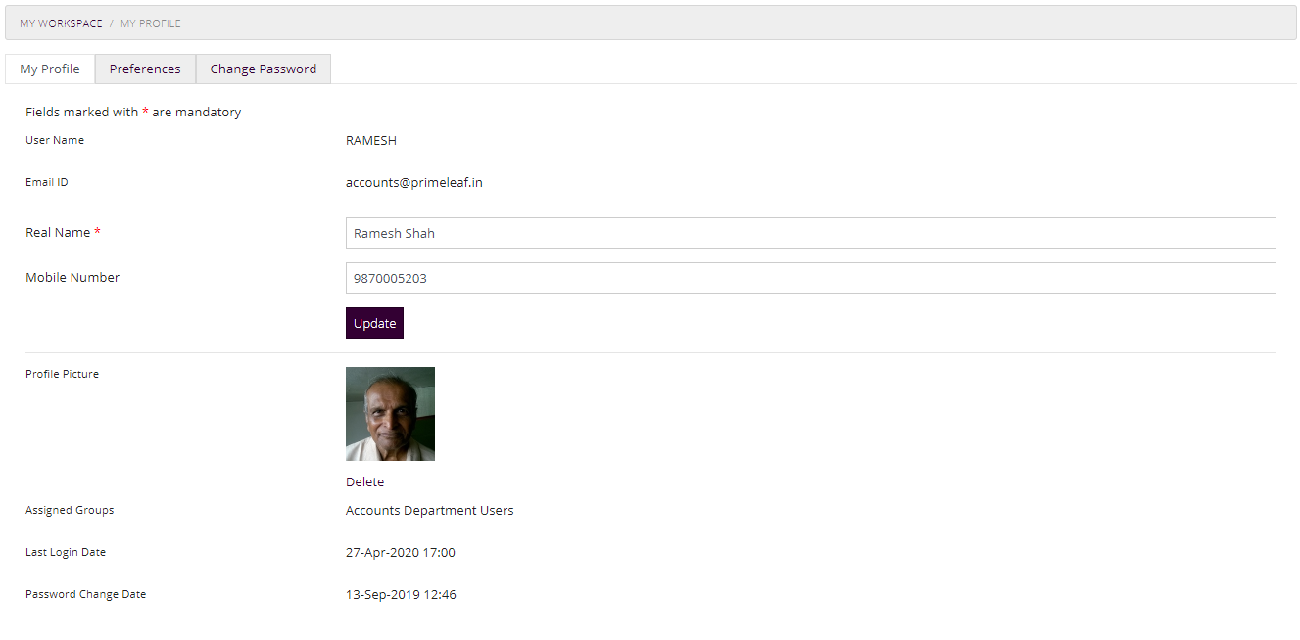The height and width of the screenshot is (640, 1300).
Task: Delete the profile picture
Action: [364, 481]
